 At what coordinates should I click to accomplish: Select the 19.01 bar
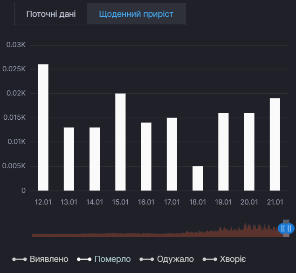pos(223,152)
